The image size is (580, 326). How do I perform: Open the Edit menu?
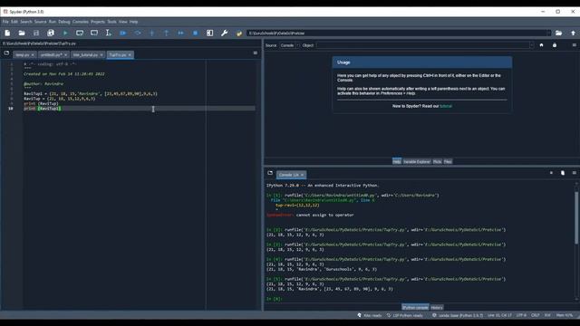(14, 22)
